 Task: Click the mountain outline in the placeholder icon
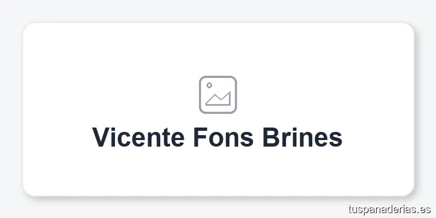click(219, 100)
